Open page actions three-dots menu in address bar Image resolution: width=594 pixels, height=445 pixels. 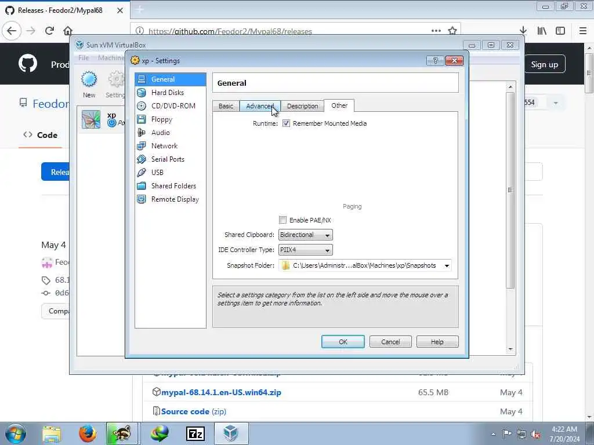point(436,31)
